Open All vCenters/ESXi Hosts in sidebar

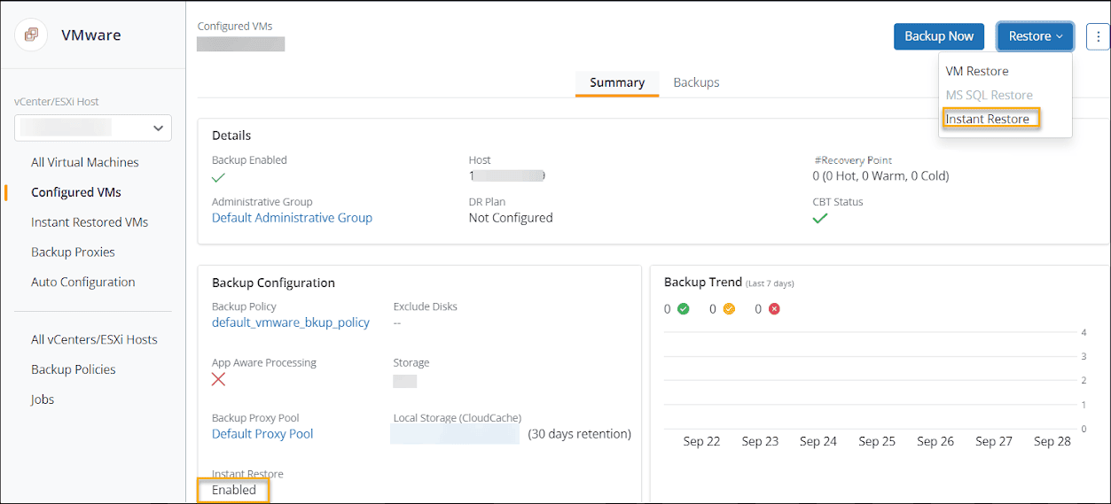[94, 339]
